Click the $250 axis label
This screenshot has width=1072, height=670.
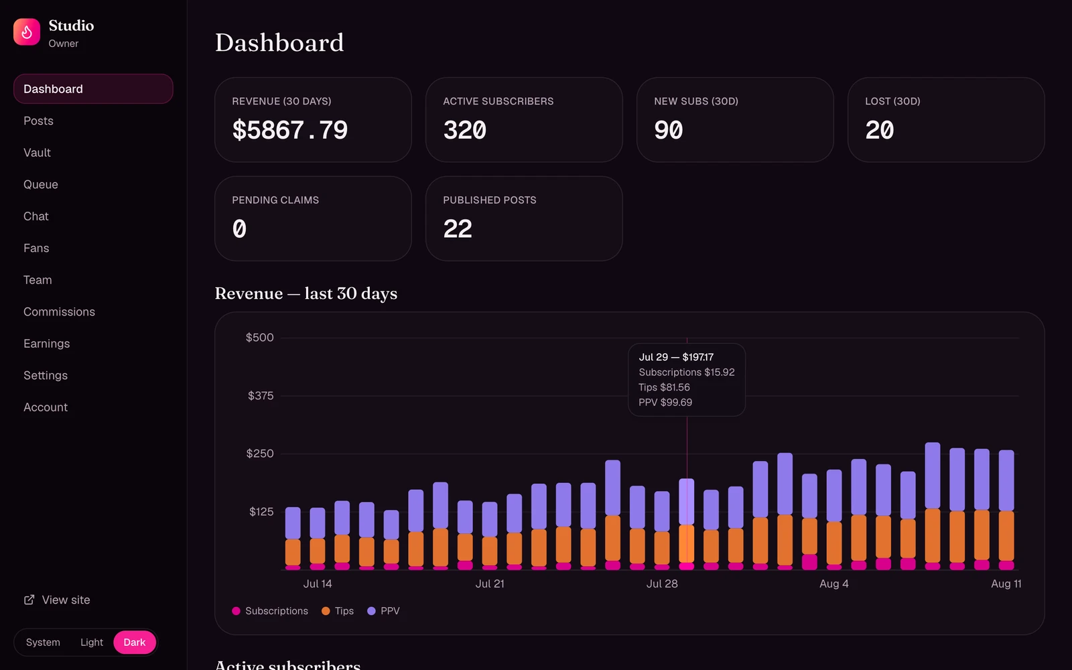click(260, 454)
